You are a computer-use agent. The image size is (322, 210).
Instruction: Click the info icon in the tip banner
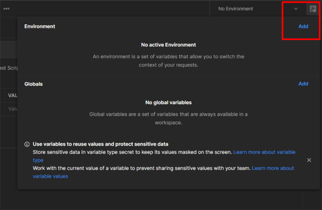[x=27, y=144]
